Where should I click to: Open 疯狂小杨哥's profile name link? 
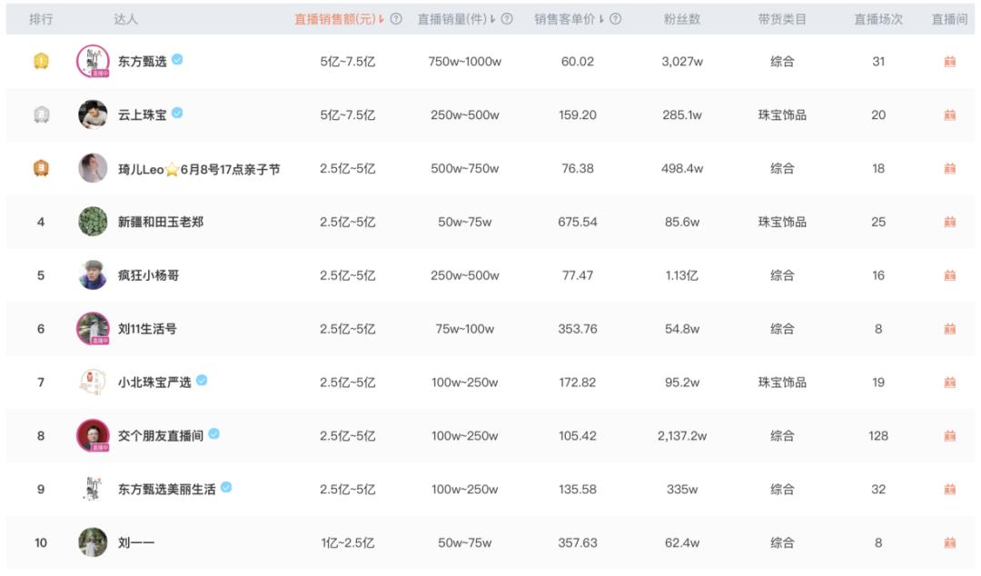pyautogui.click(x=148, y=275)
